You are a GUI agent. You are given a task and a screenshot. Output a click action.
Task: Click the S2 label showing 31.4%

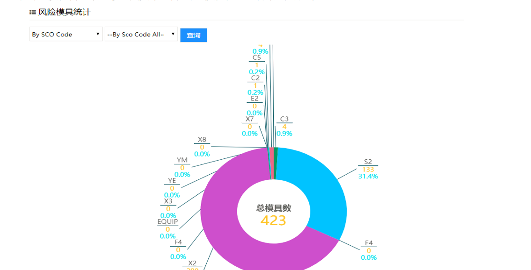pyautogui.click(x=368, y=169)
